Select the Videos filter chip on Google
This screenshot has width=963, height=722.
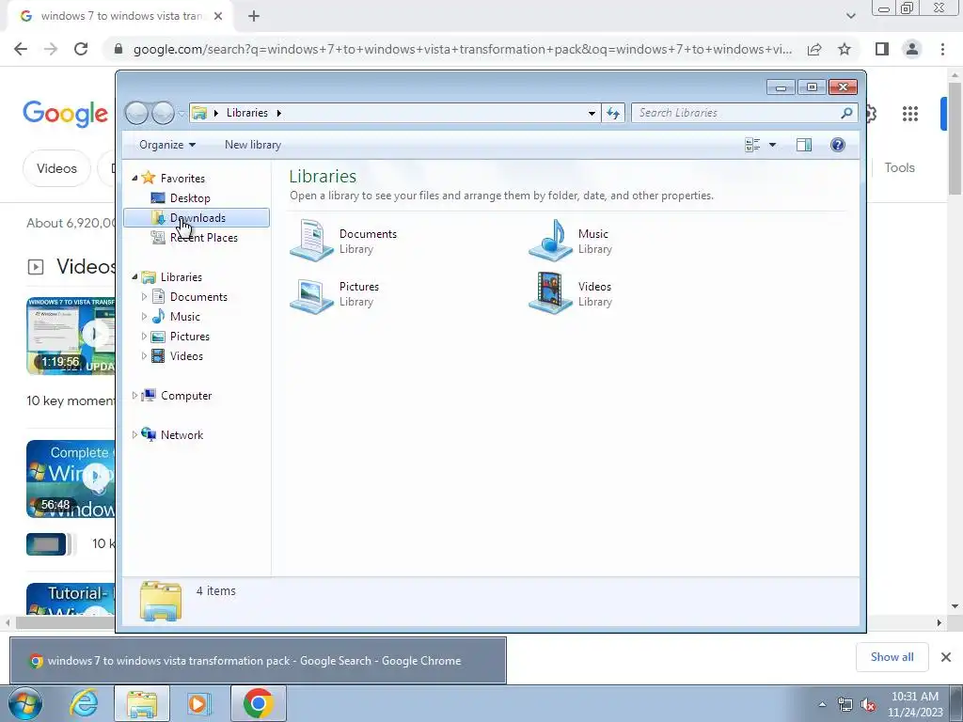pos(56,168)
